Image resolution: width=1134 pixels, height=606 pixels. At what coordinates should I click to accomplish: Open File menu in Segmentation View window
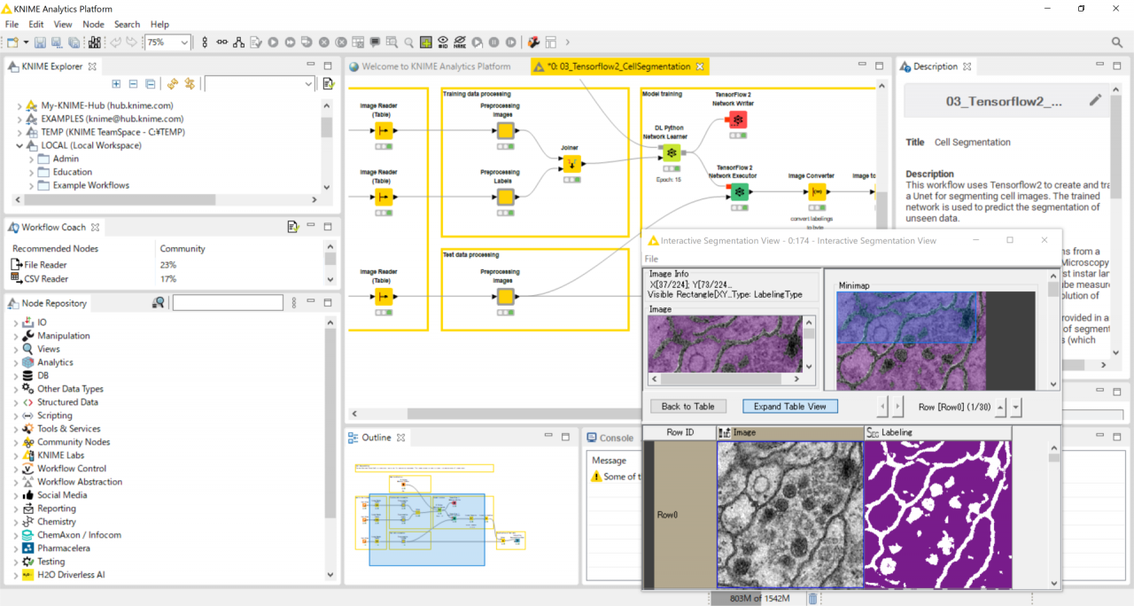tap(651, 259)
